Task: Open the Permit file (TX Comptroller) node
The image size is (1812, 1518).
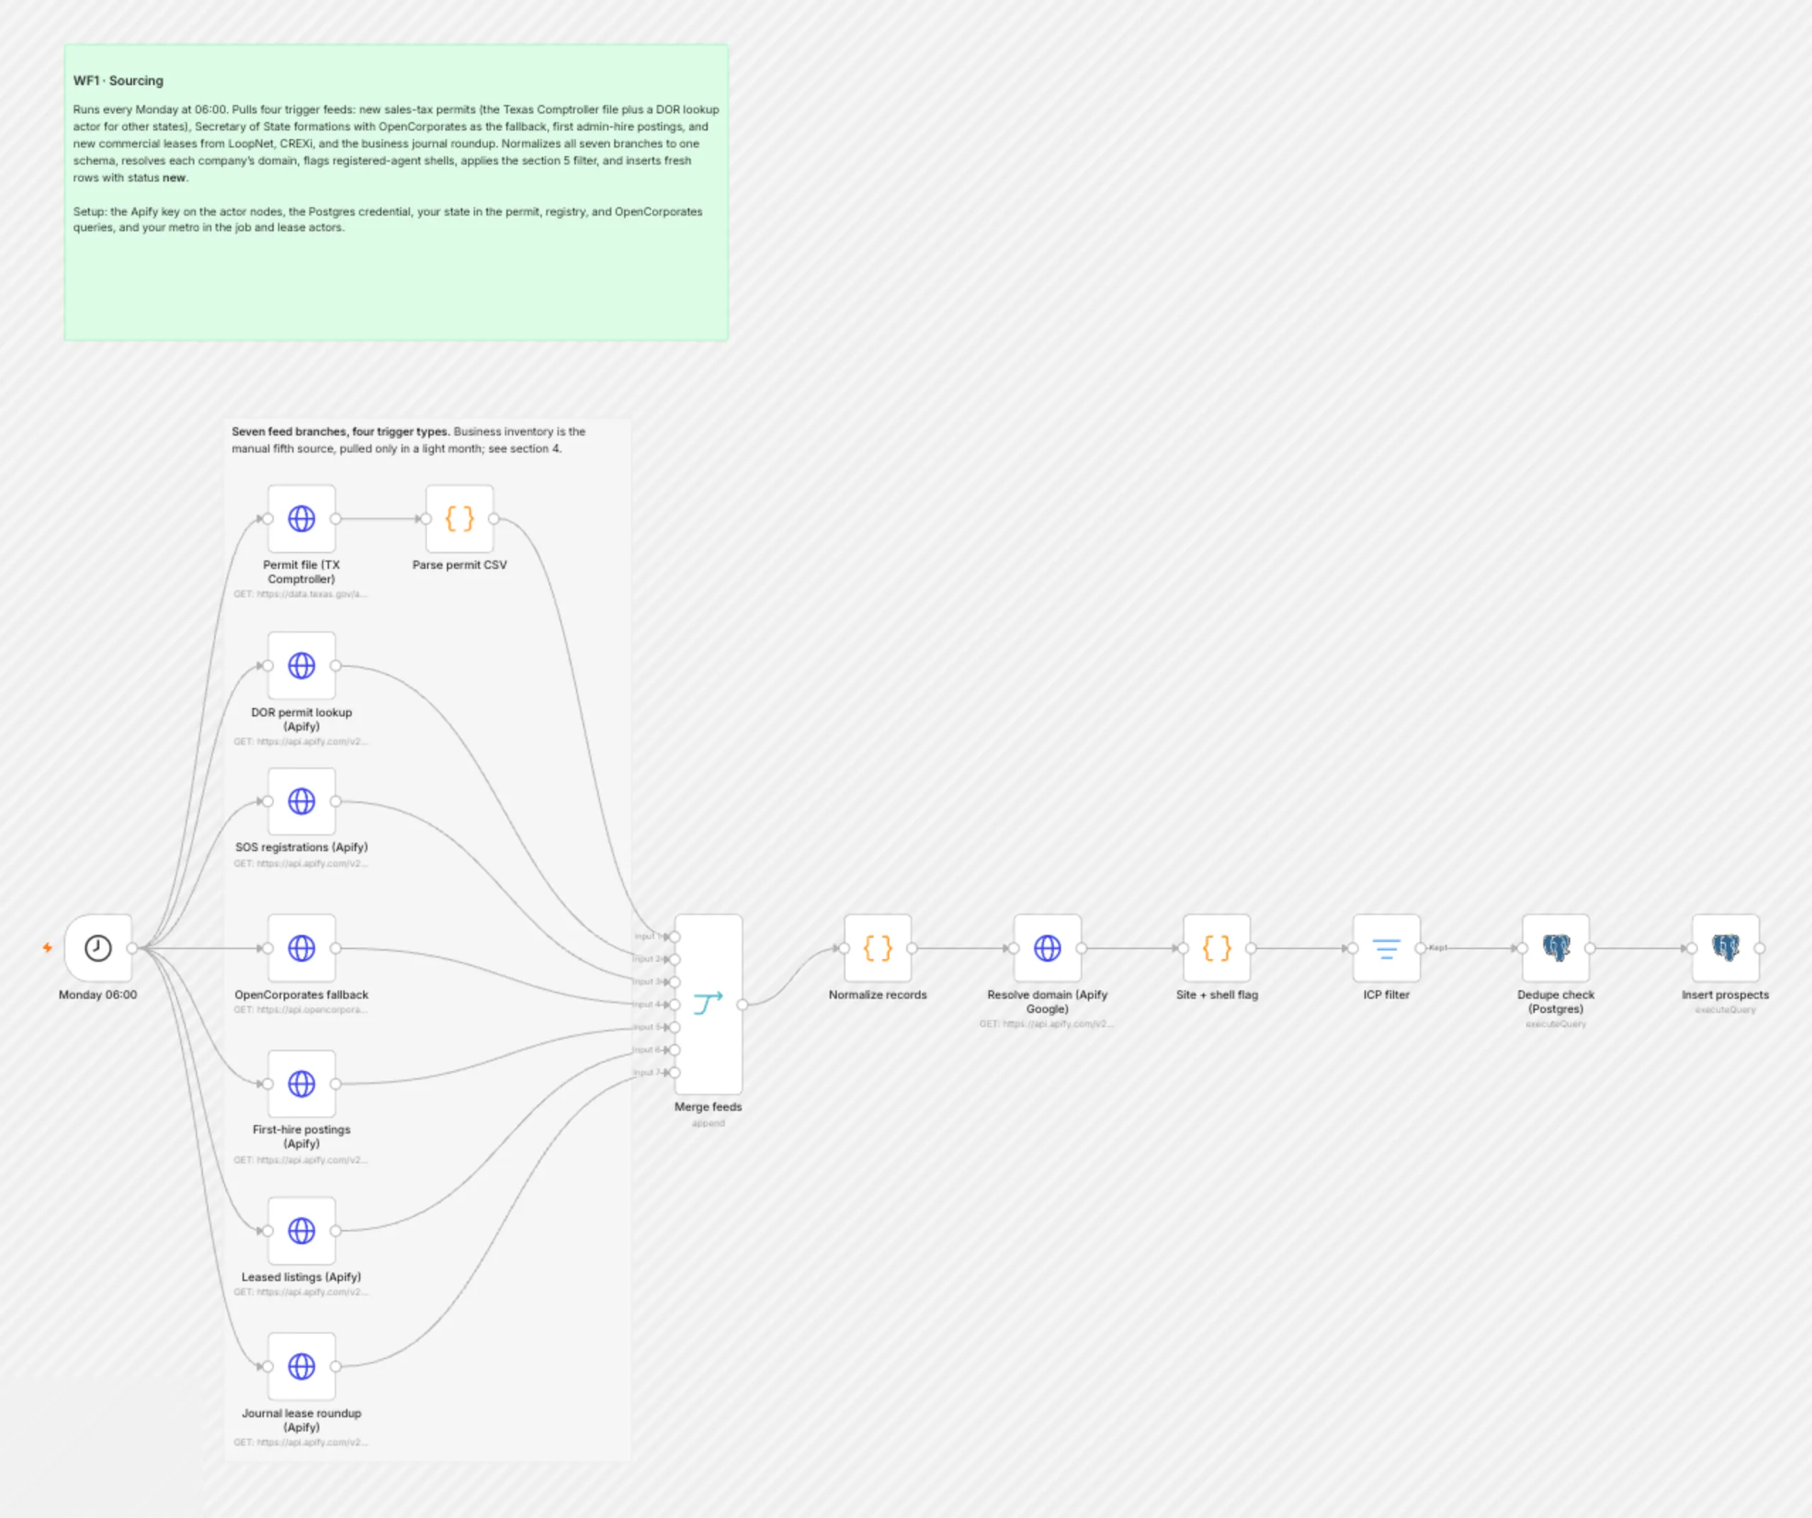Action: [301, 519]
